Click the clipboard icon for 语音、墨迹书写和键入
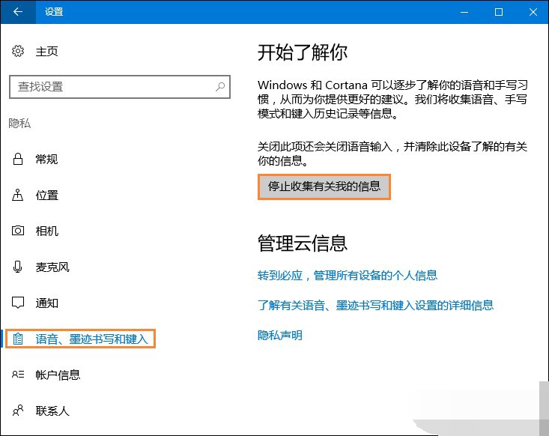Screen dimensions: 549x436 19,339
